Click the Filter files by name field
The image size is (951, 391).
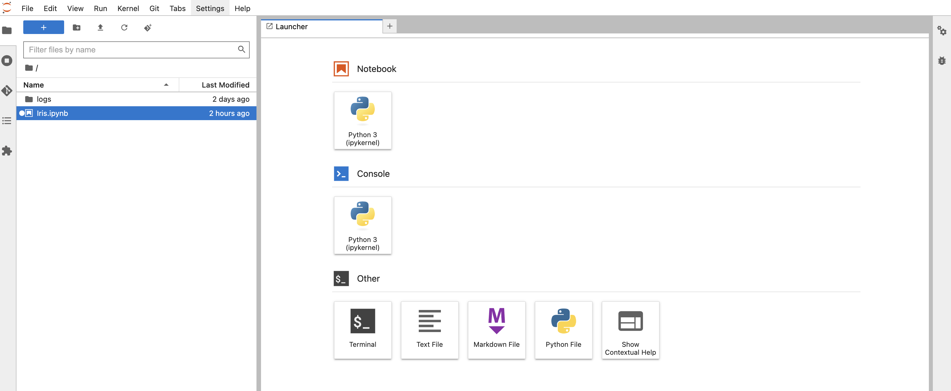click(x=131, y=50)
